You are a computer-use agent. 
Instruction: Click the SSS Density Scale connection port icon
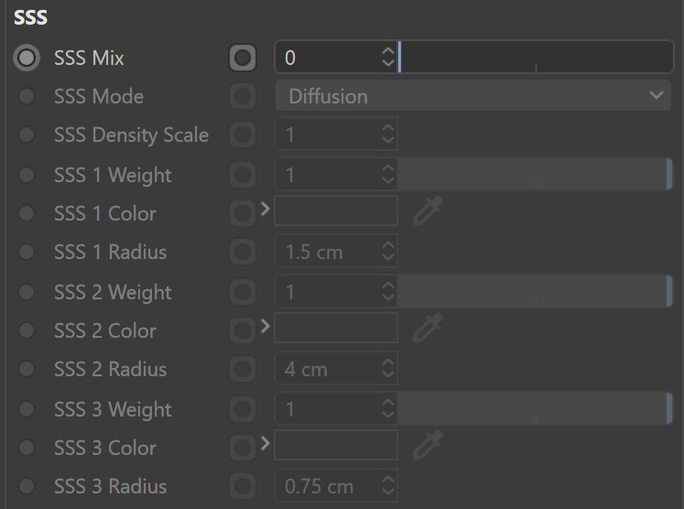pyautogui.click(x=243, y=135)
